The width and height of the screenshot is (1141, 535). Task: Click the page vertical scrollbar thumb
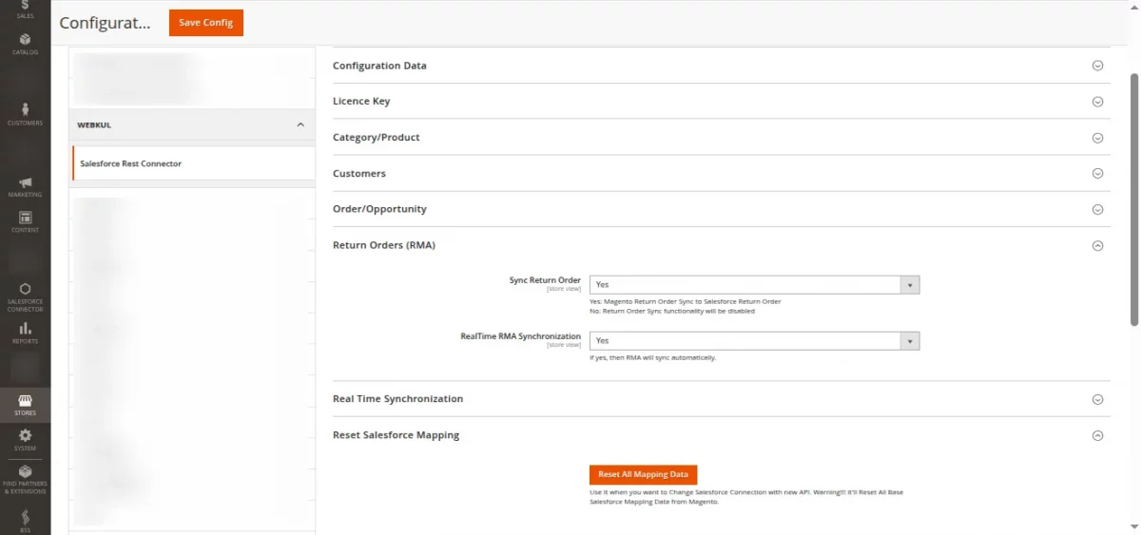point(1133,200)
